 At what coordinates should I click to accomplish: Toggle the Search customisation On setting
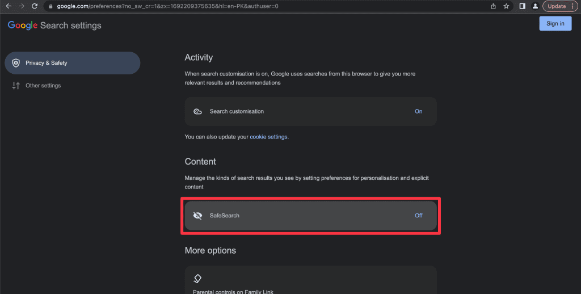click(418, 111)
